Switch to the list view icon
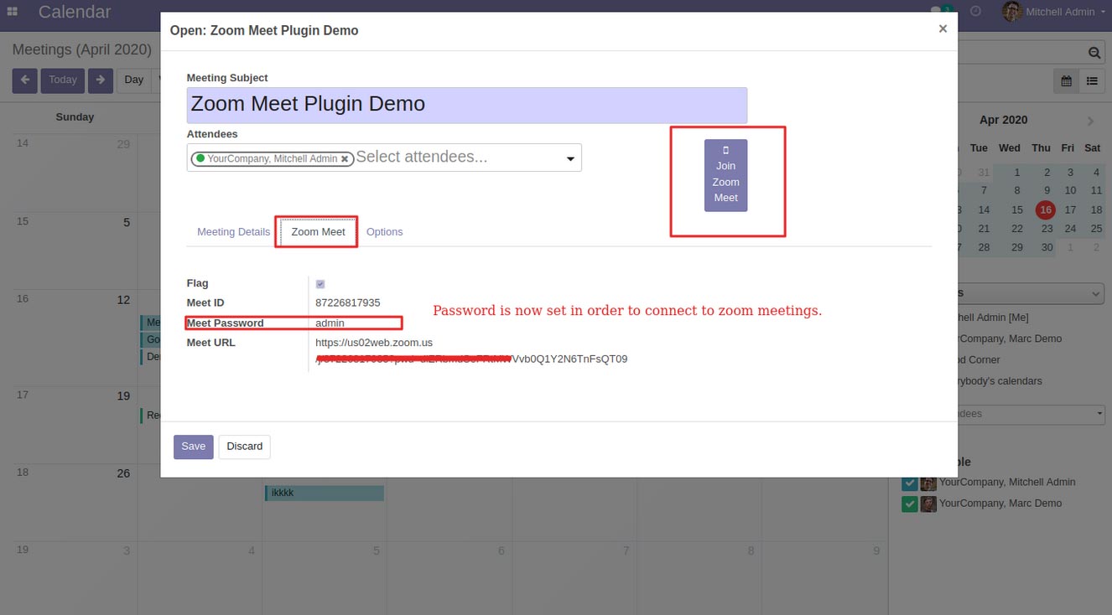This screenshot has width=1112, height=615. pos(1092,80)
